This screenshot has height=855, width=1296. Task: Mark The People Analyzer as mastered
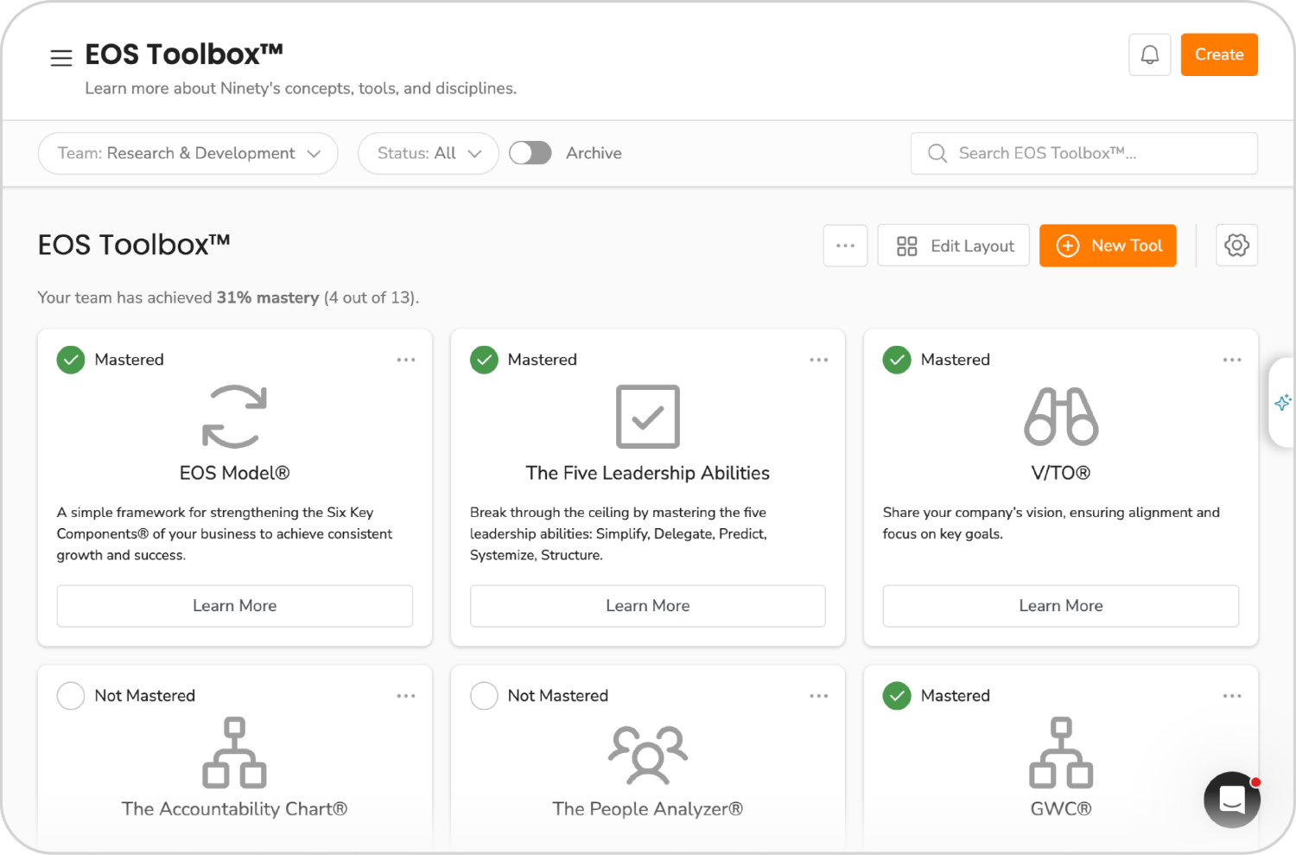point(485,695)
